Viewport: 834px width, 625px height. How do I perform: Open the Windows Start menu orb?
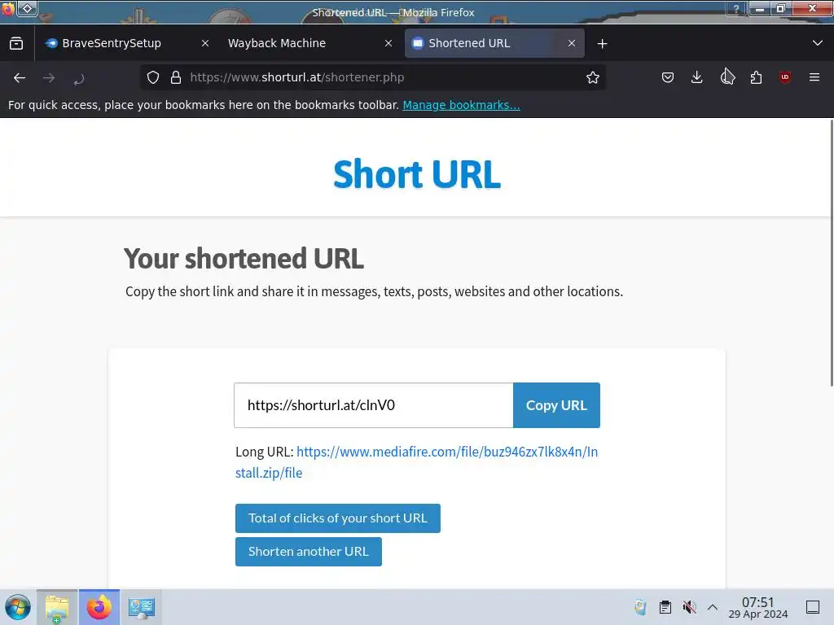18,607
